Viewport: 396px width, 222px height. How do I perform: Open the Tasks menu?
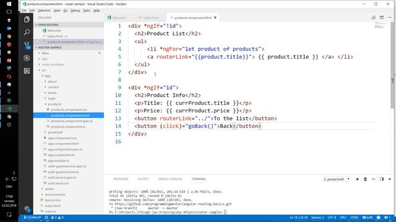87,10
